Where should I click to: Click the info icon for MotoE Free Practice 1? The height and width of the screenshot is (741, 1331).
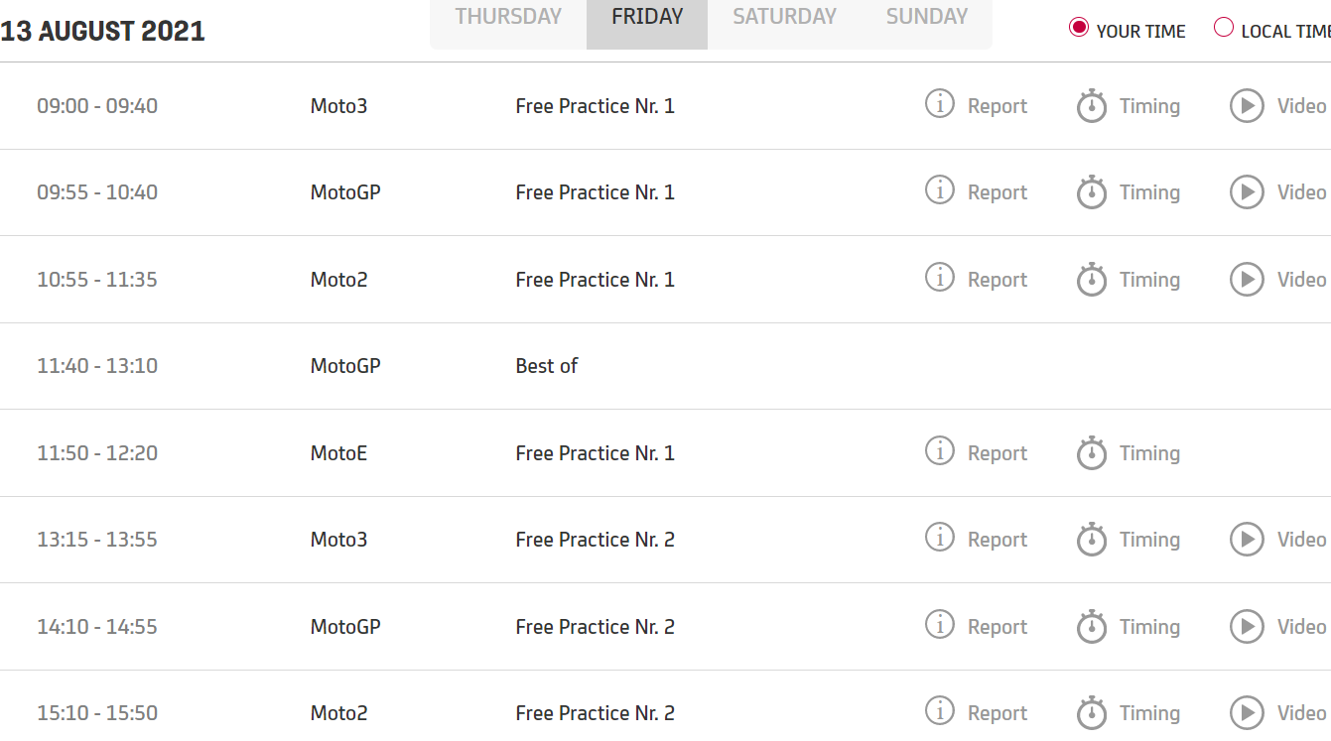click(939, 450)
